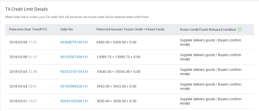Viewport: 259px width, 111px height.
Task: Select the 2018-03-08 17:52 start time cell
Action: 23,42
